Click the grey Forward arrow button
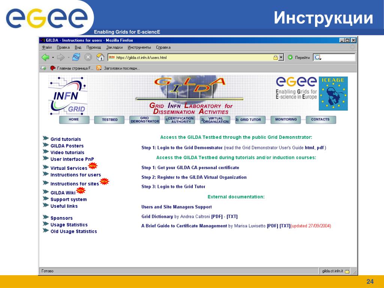384x288 pixels. [x=60, y=57]
